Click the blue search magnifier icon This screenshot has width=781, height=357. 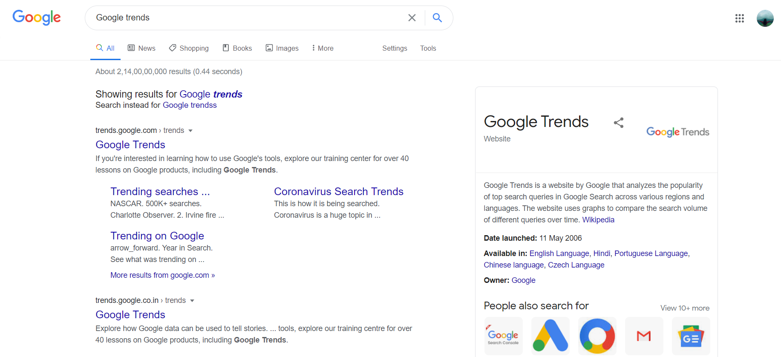pos(437,18)
